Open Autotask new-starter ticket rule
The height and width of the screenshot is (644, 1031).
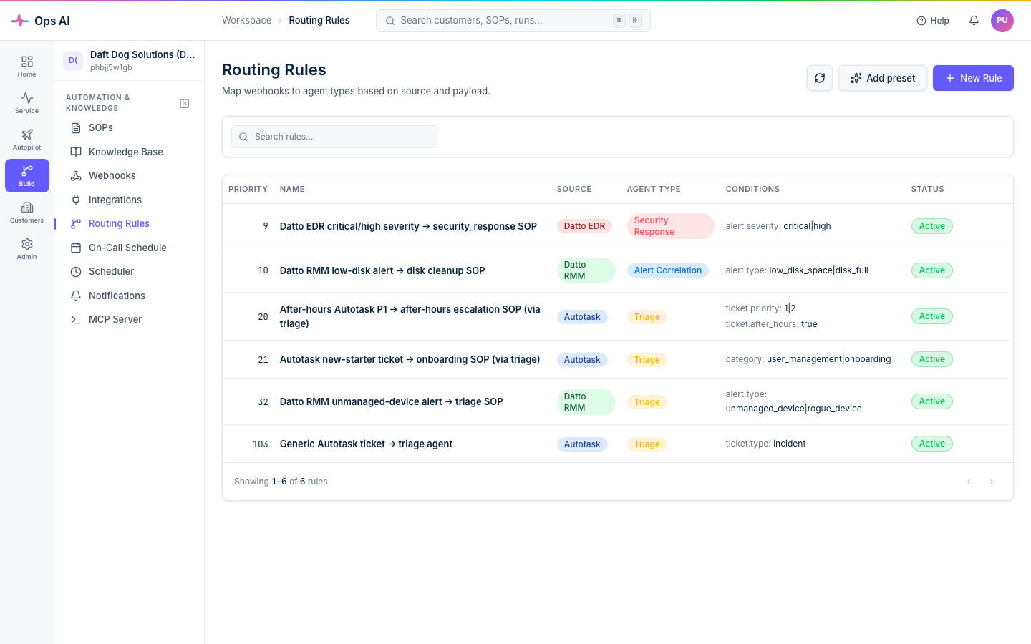pyautogui.click(x=410, y=359)
